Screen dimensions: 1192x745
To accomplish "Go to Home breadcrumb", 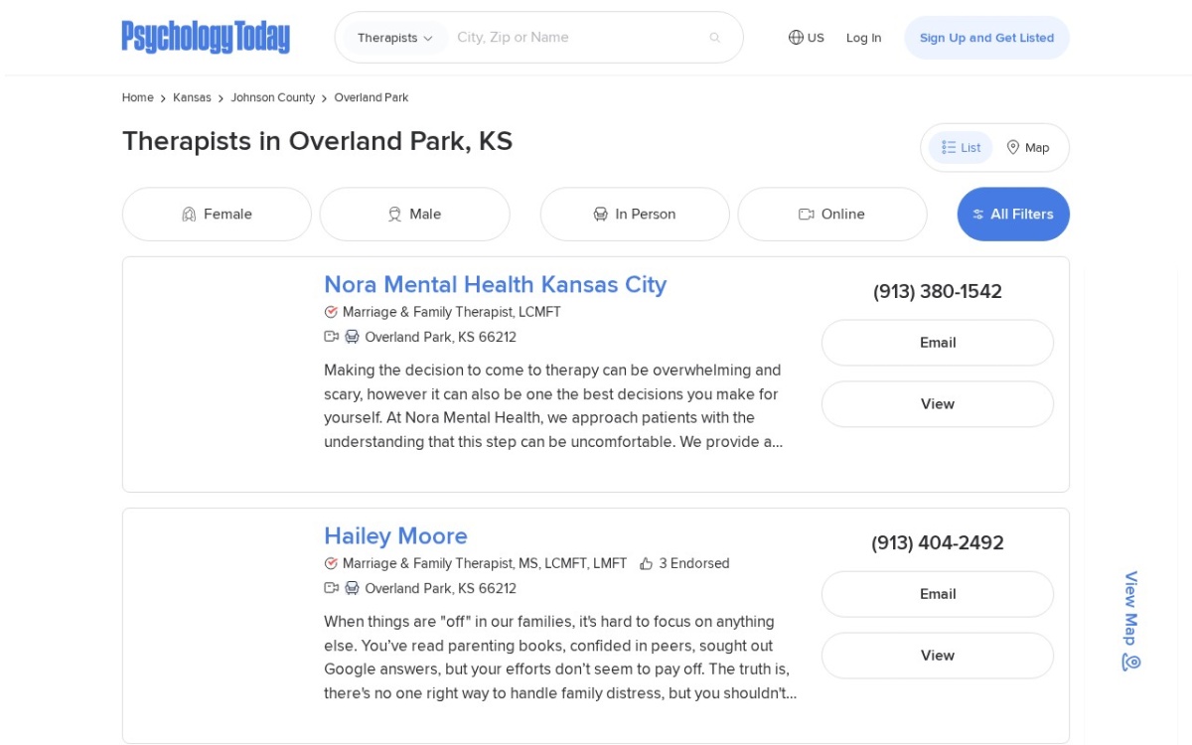I will pos(138,97).
